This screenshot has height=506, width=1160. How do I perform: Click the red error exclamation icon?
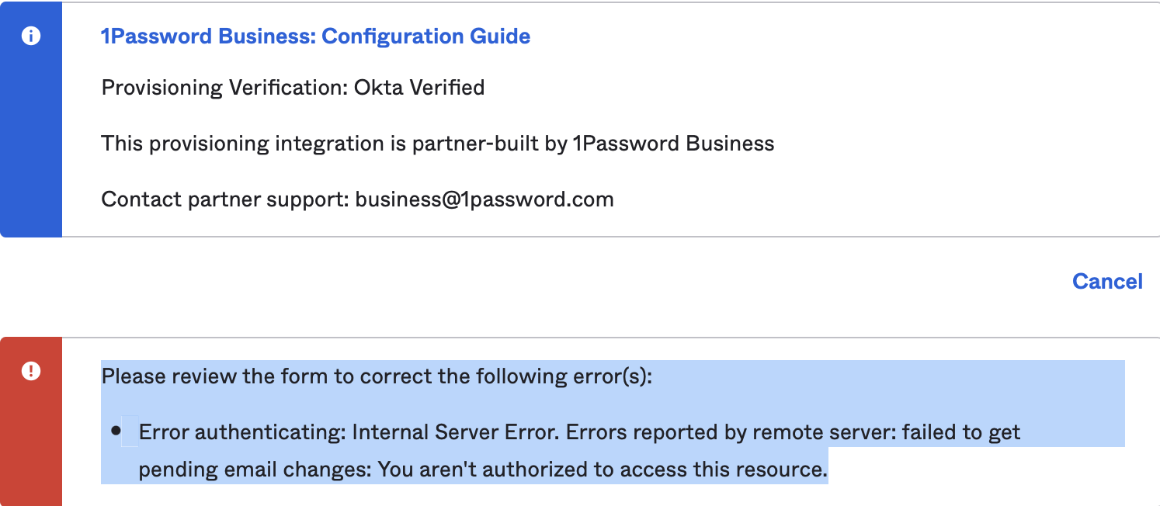point(31,370)
